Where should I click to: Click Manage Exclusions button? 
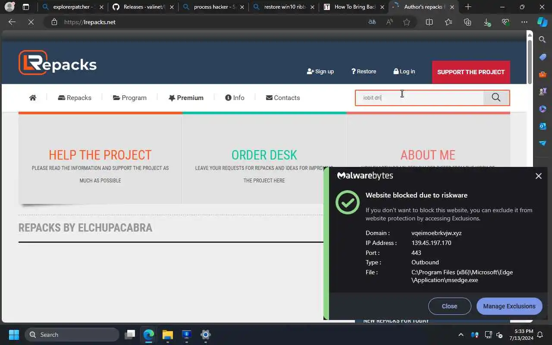point(509,306)
